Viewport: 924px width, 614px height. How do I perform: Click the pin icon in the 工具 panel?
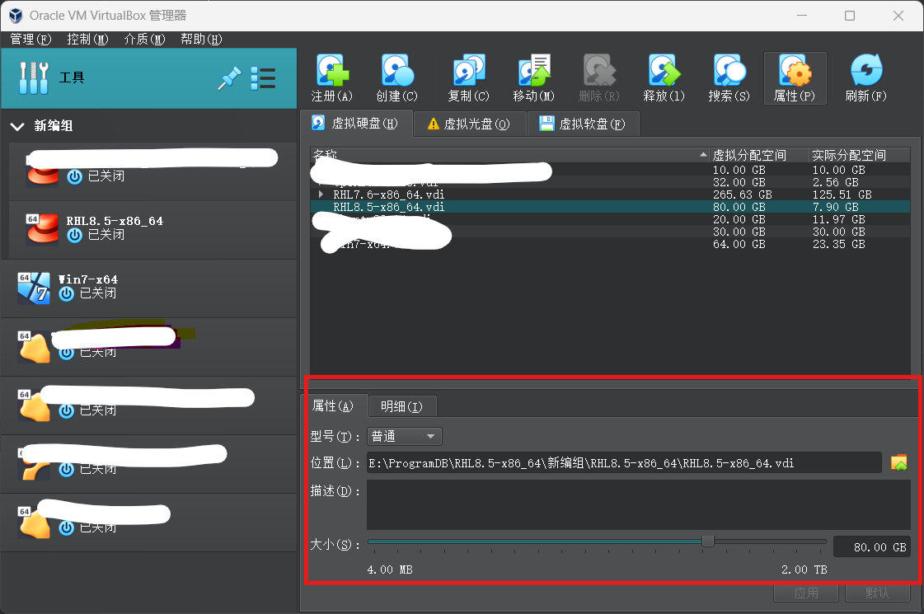[229, 77]
